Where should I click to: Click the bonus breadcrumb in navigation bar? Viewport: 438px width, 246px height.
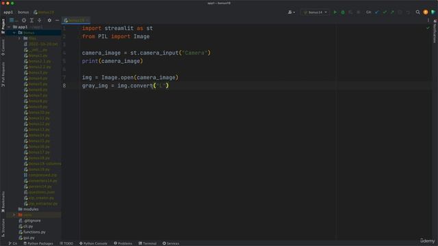(x=23, y=12)
